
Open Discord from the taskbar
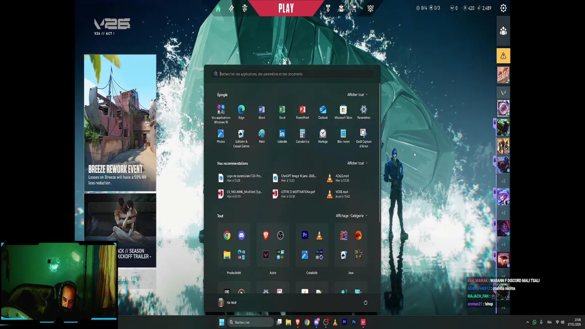(316, 322)
